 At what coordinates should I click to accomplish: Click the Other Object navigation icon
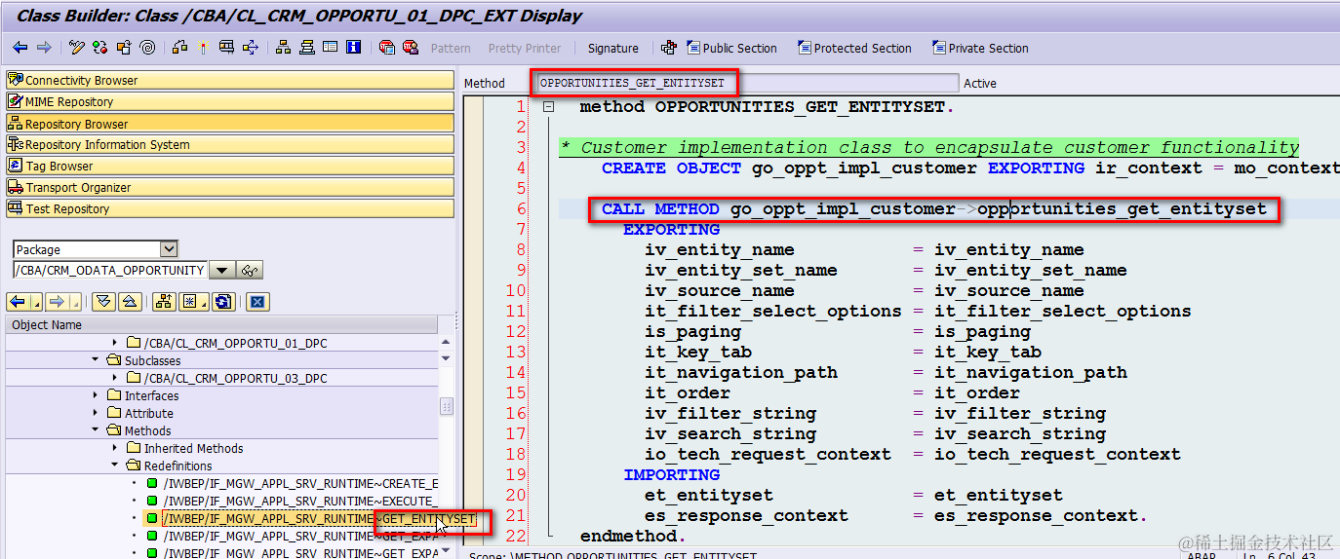[251, 48]
